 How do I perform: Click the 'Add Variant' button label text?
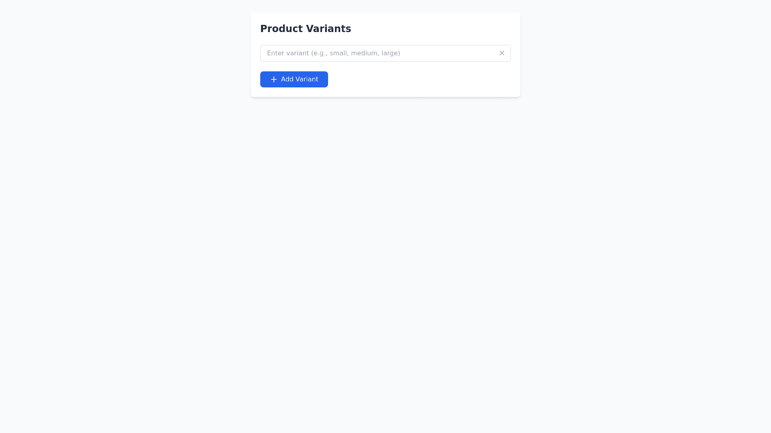click(300, 79)
